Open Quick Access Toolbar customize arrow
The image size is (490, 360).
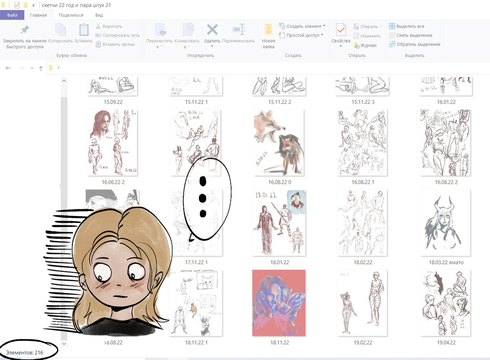click(x=33, y=5)
